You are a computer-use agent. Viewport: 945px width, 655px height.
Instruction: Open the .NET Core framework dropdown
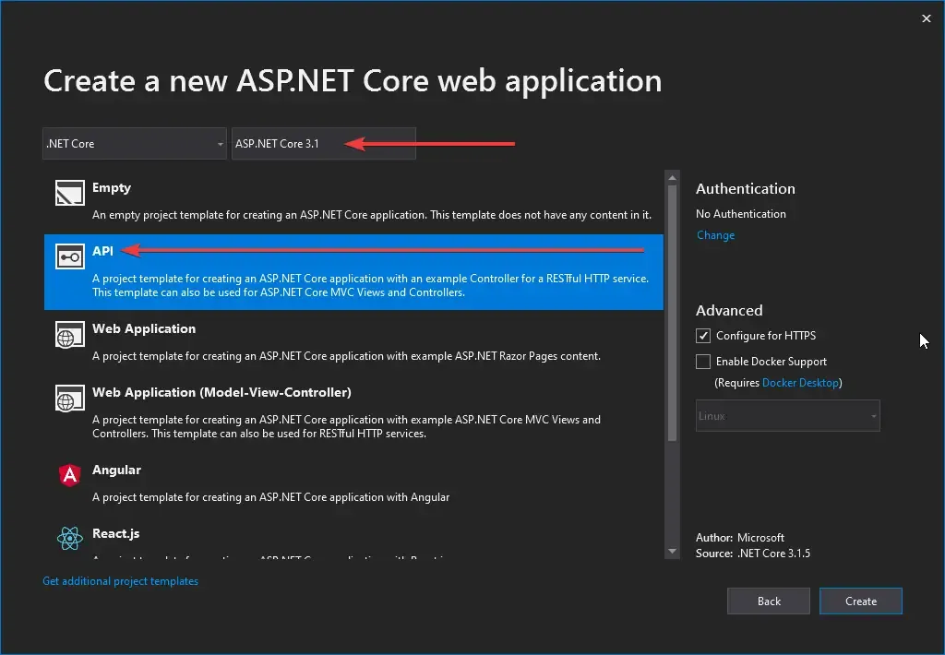coord(134,143)
